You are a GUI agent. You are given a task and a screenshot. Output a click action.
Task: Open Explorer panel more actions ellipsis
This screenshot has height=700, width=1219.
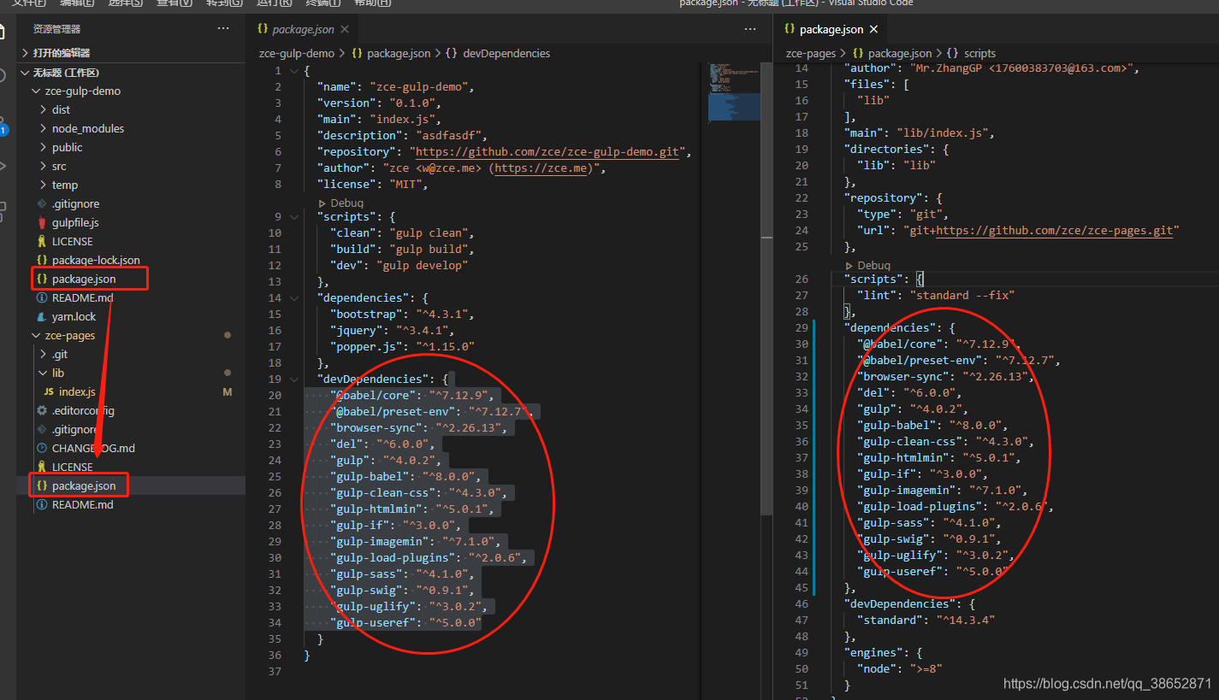(x=223, y=28)
